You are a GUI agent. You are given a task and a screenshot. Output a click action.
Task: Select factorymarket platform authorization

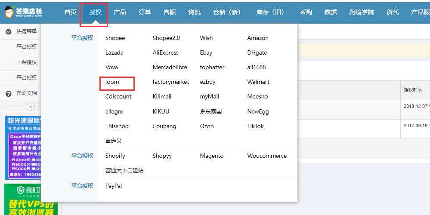click(171, 82)
